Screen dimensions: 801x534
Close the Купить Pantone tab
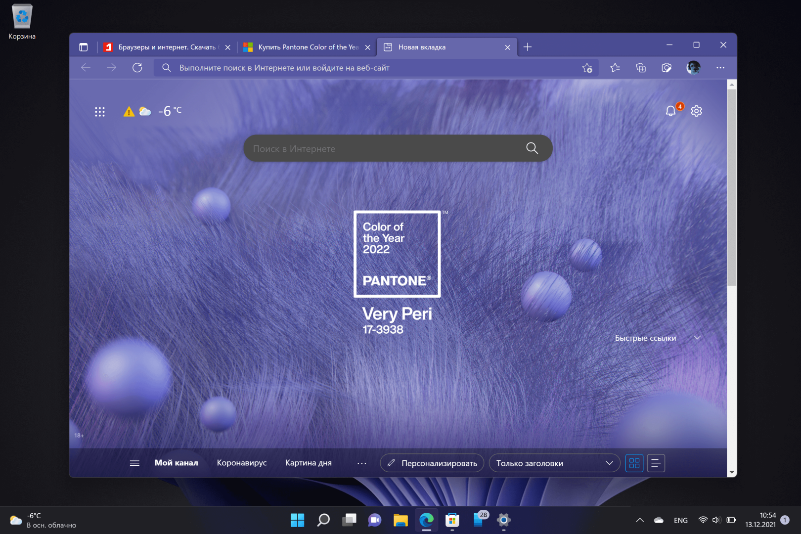tap(367, 47)
